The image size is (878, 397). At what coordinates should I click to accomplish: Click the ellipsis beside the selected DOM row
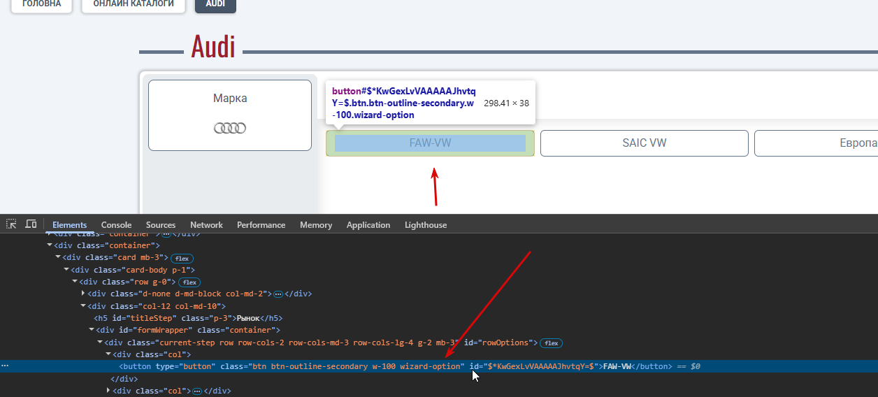pos(5,366)
